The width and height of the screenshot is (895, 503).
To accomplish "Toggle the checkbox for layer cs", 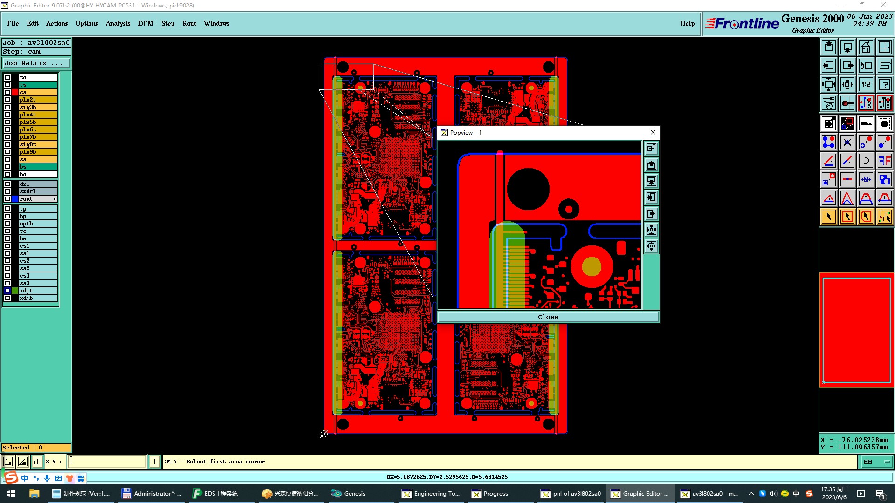I will (7, 92).
